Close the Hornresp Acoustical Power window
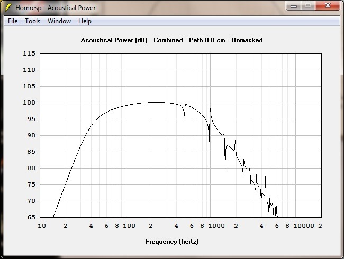 328,5
